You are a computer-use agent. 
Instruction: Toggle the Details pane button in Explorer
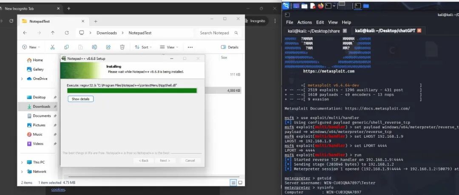[x=229, y=47]
